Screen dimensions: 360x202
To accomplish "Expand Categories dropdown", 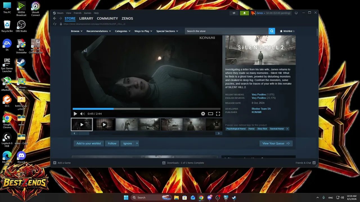I will [123, 31].
